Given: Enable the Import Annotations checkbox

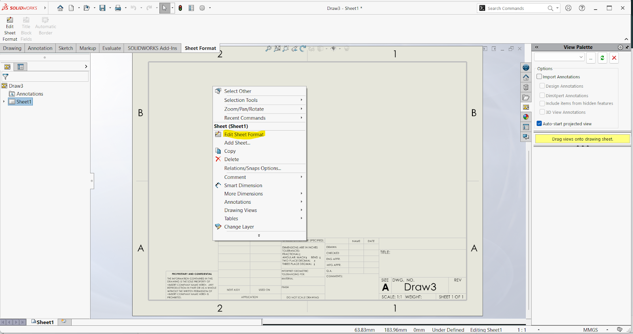Looking at the screenshot, I should click(539, 77).
